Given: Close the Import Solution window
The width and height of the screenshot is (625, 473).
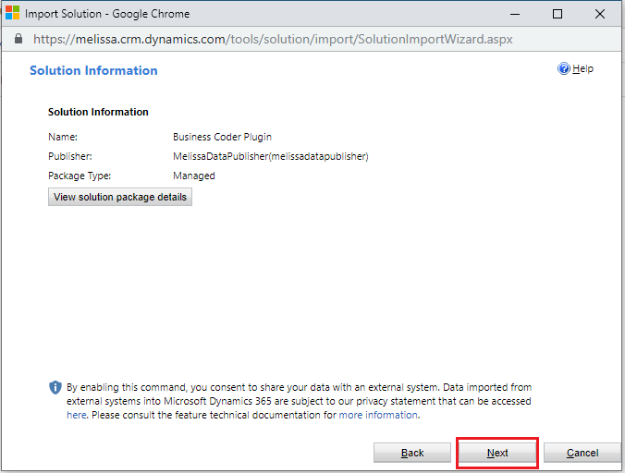Looking at the screenshot, I should (601, 14).
